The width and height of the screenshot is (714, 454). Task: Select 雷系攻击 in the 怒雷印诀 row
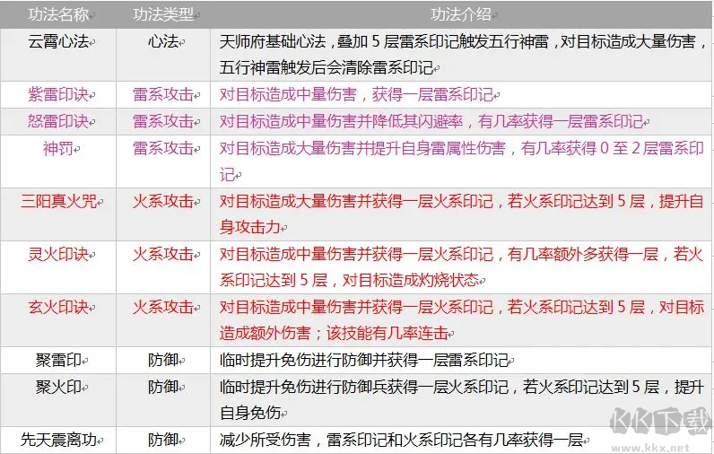163,122
